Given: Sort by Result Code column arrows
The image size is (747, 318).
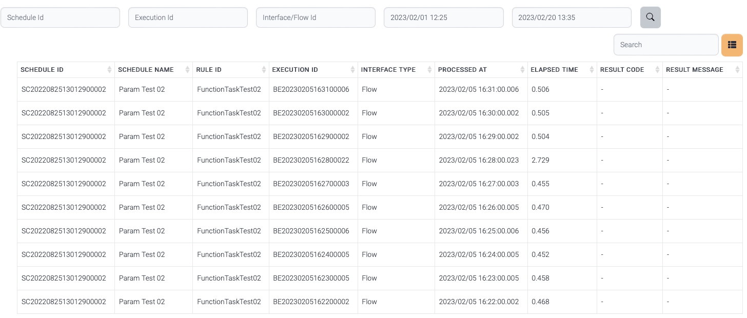Looking at the screenshot, I should (x=657, y=70).
